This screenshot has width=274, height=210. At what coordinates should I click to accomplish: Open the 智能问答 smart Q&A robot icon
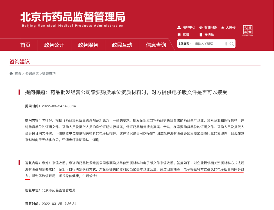tap(200, 27)
